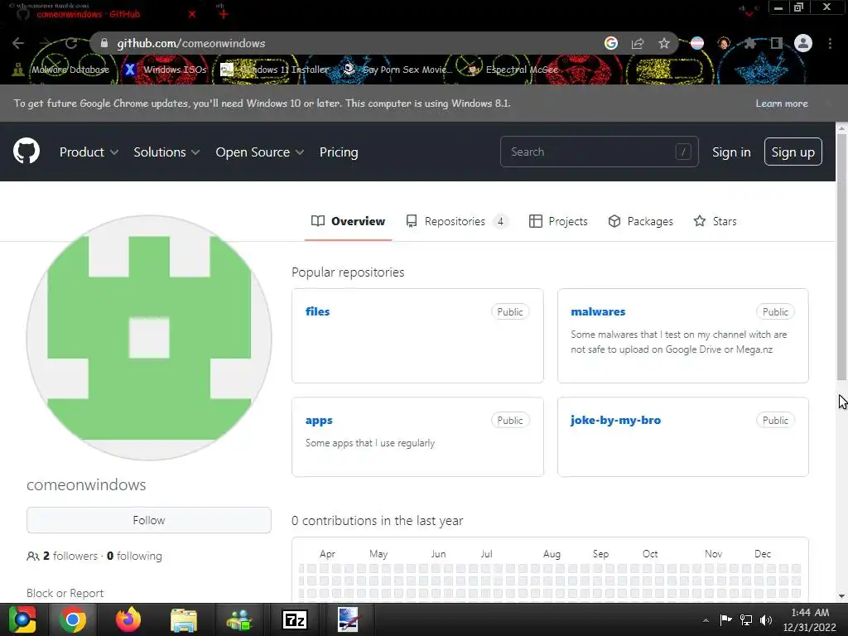
Task: Click the Sign up button
Action: 793,152
